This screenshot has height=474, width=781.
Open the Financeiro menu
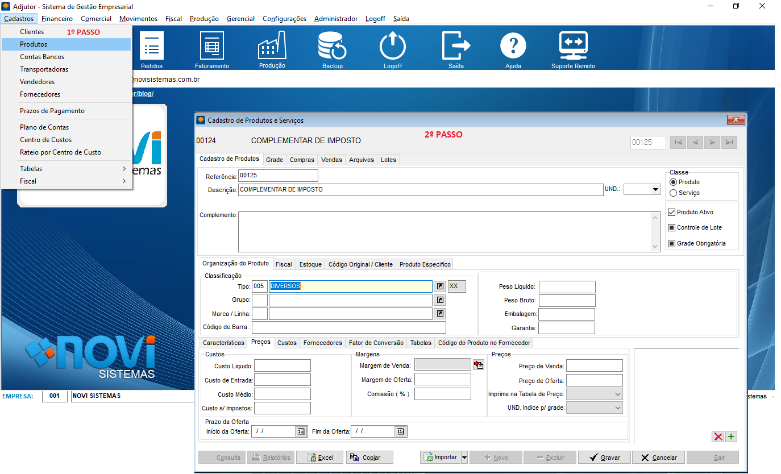pos(57,19)
